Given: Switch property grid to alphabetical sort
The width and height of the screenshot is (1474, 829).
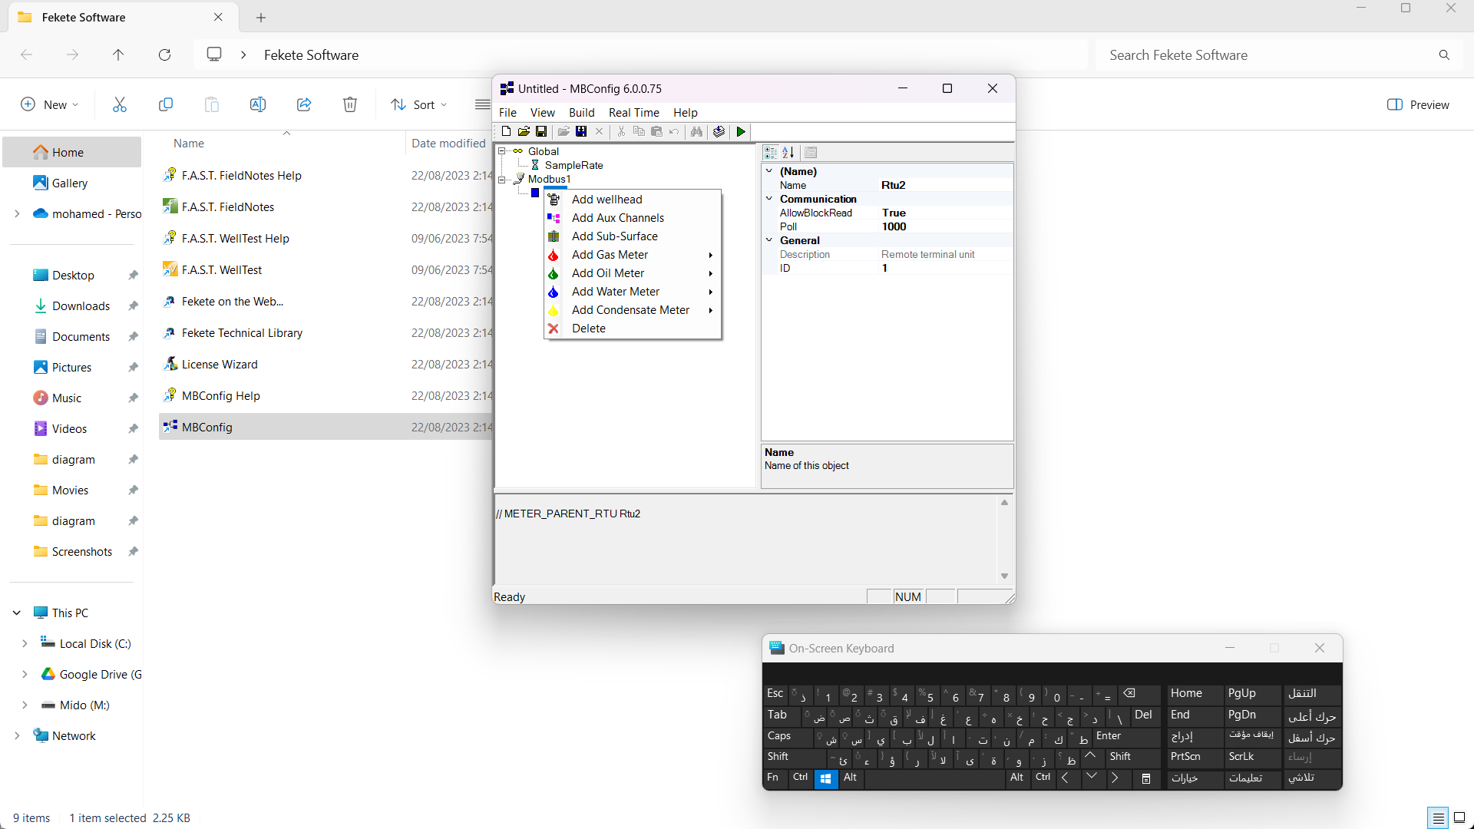Looking at the screenshot, I should (x=788, y=153).
